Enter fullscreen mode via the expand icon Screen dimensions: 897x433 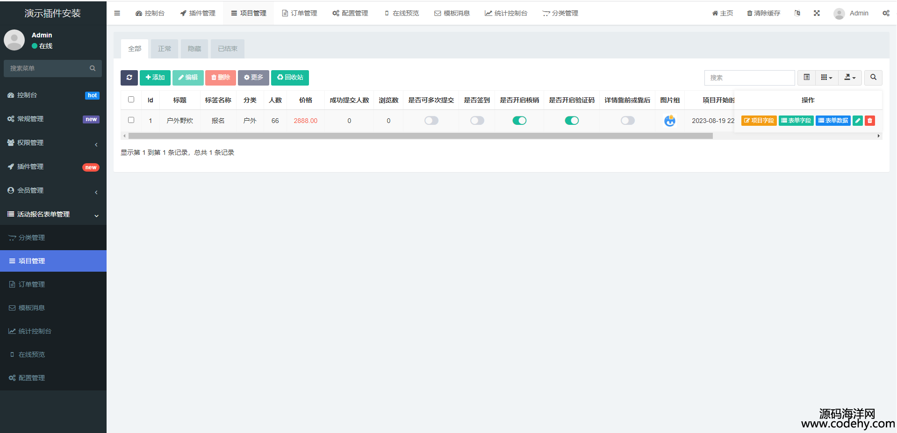click(817, 13)
